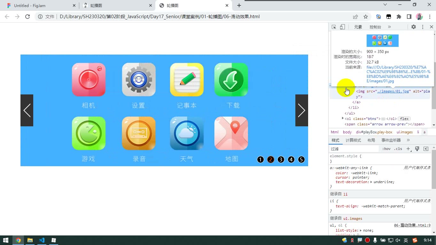Open the 事件监听器 (Event Listeners) tab

click(x=391, y=140)
